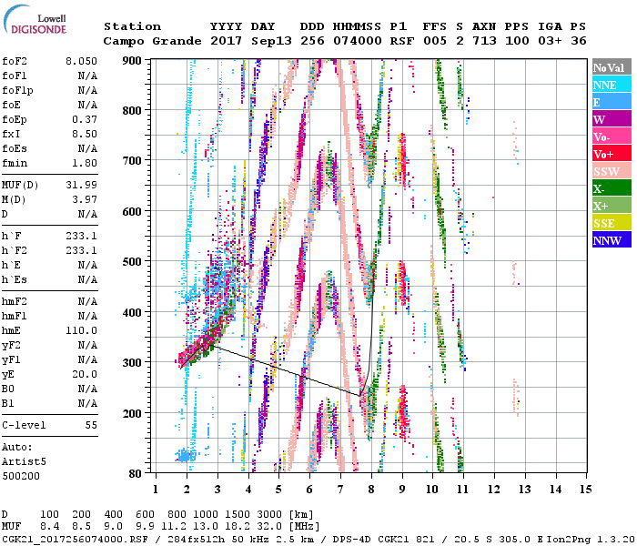The height and width of the screenshot is (546, 637).
Task: Select the X- dark green legend swatch
Action: (612, 188)
